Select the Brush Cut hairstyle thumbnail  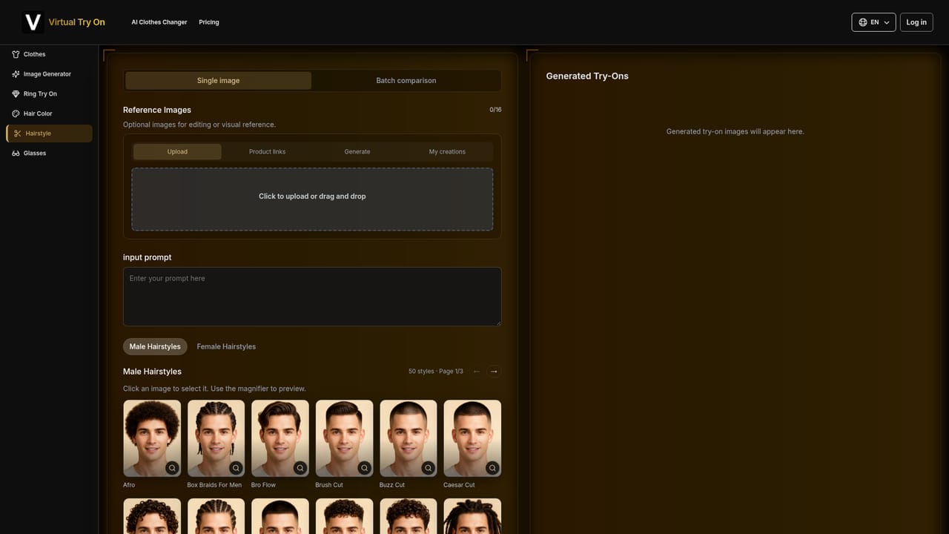pyautogui.click(x=344, y=438)
